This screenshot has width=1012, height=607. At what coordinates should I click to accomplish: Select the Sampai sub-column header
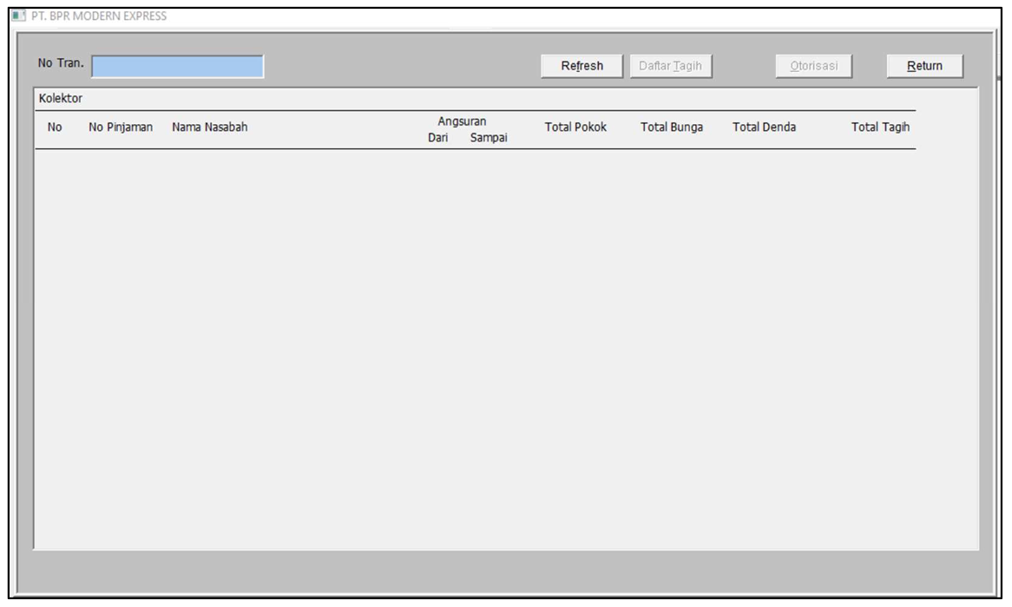(x=488, y=138)
